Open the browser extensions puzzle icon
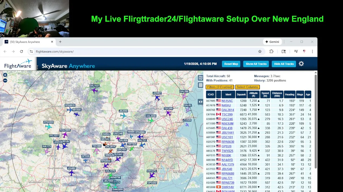The height and width of the screenshot is (192, 343). 271,51
